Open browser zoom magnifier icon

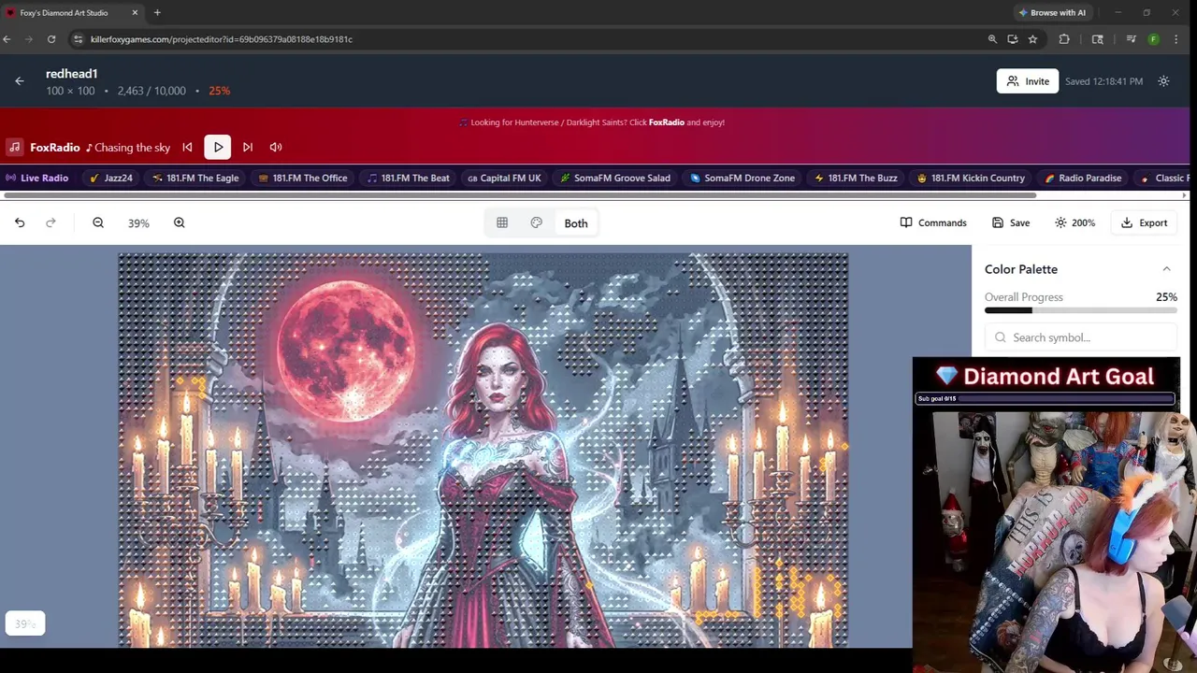point(992,39)
